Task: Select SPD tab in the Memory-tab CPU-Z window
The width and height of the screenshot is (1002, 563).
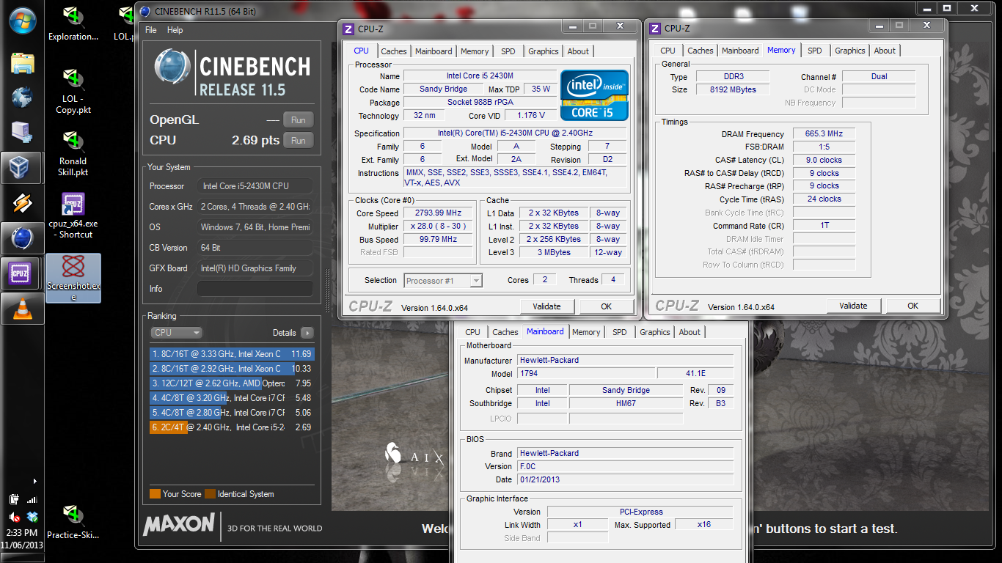Action: 815,51
